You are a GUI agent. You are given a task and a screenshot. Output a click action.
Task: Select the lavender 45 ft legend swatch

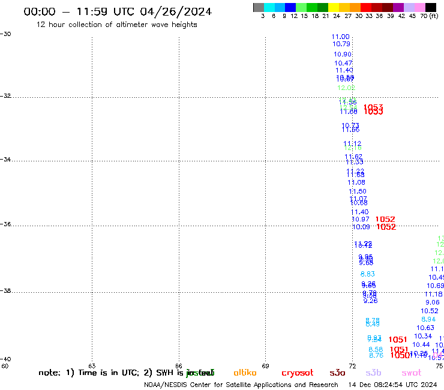tap(409, 7)
